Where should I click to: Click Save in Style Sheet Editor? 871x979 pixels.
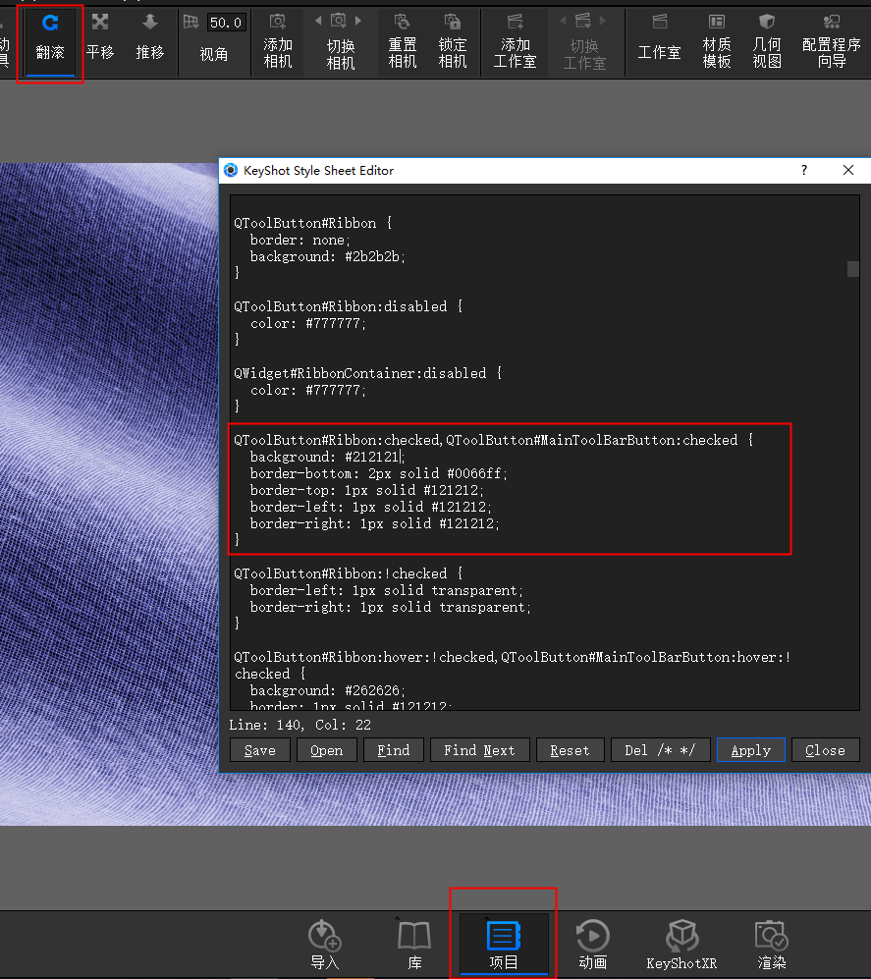pos(260,750)
